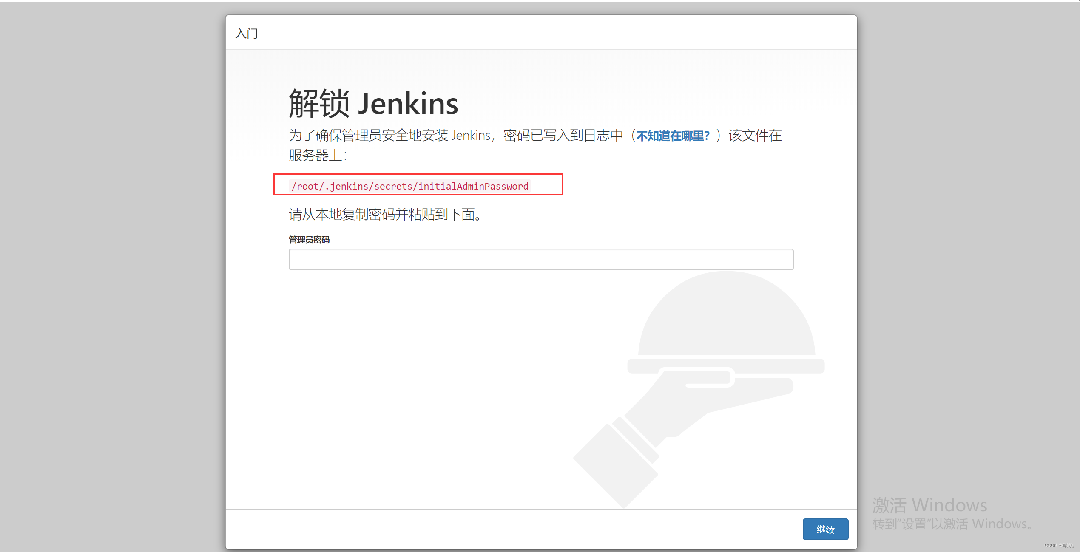Screen dimensions: 1080x552
Task: Click the 管理员密码 field label
Action: (x=309, y=240)
